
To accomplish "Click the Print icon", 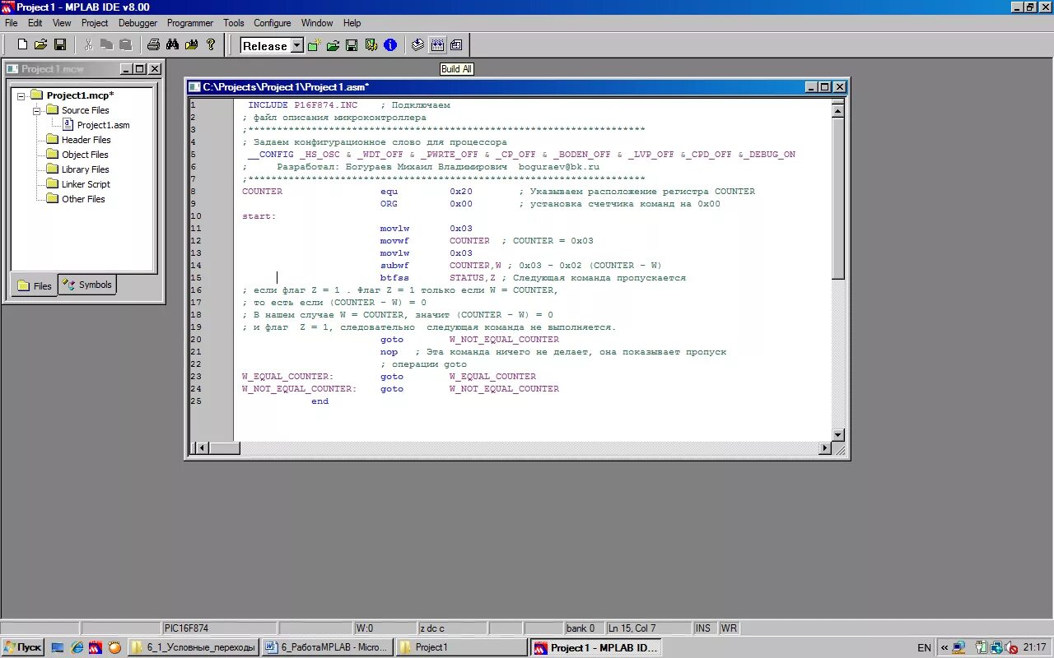I will click(x=153, y=45).
